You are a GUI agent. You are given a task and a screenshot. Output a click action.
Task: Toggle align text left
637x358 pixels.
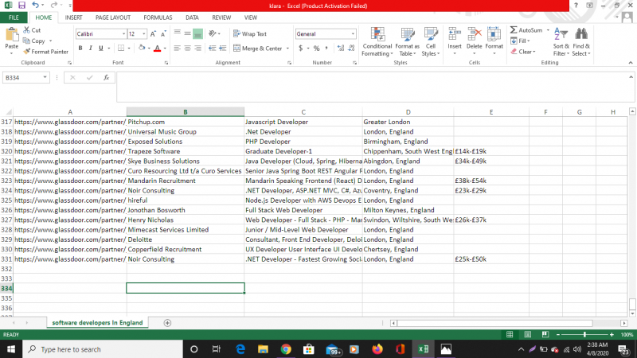coord(177,48)
